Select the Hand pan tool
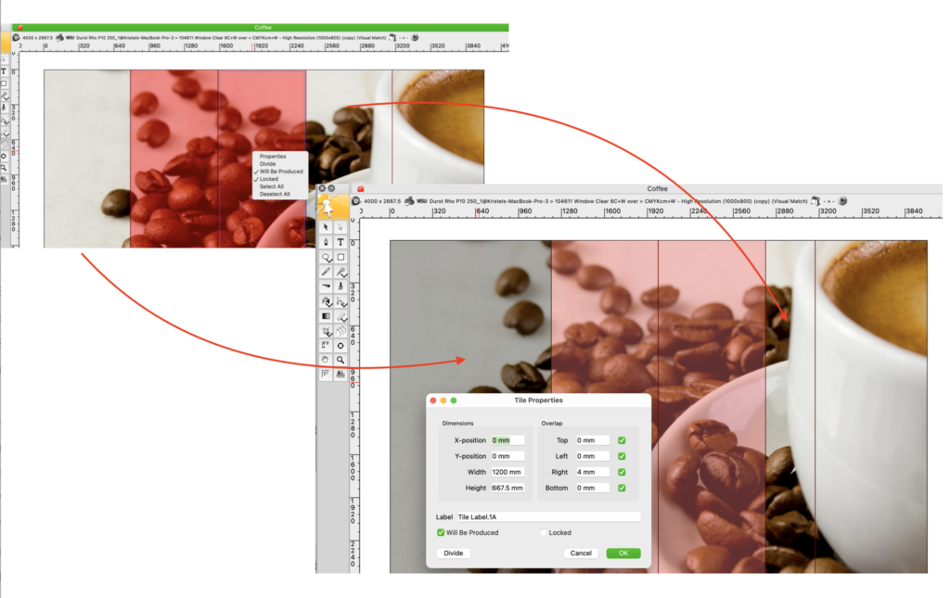Viewport: 950px width, 598px height. pos(326,360)
